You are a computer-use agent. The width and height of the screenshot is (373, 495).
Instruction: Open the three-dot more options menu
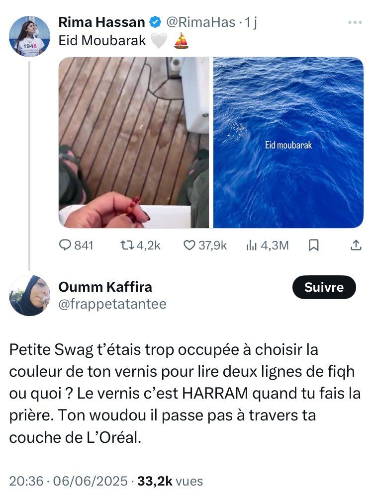point(355,22)
